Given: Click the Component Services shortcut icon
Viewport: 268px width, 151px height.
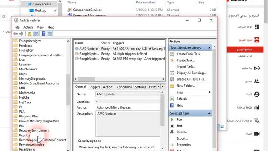Looking at the screenshot, I should [x=70, y=10].
